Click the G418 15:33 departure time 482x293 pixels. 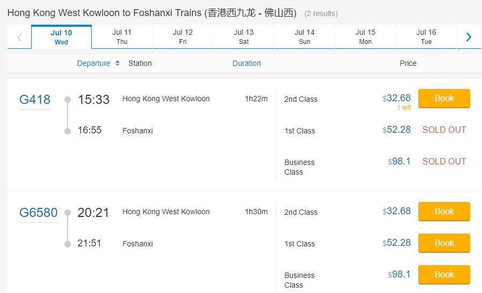[x=93, y=100]
